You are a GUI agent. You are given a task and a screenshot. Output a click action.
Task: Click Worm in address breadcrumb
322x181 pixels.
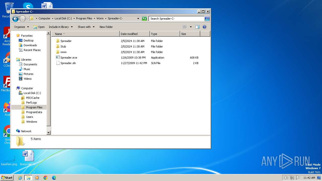point(100,18)
